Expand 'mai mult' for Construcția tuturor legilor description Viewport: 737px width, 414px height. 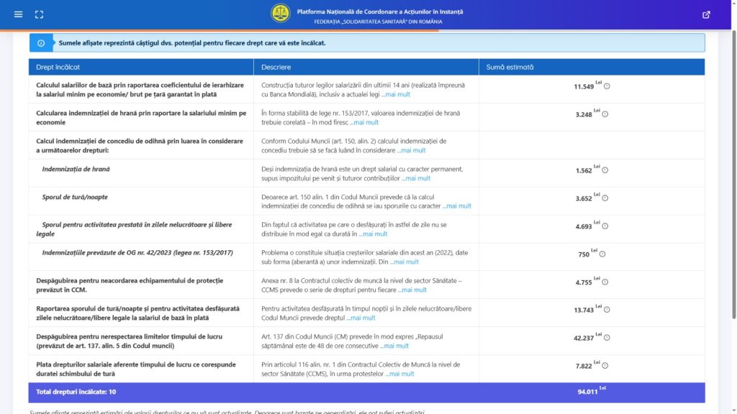(x=396, y=94)
